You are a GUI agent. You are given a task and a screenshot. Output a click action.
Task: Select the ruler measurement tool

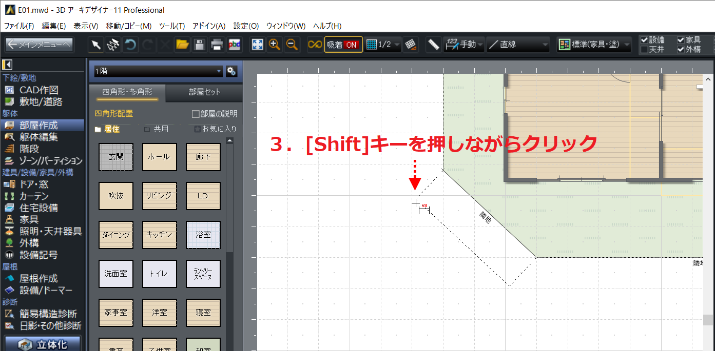tap(434, 45)
